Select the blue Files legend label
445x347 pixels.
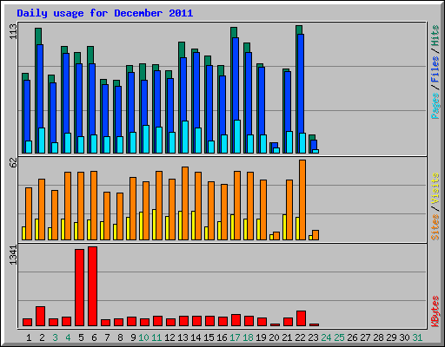pos(435,69)
